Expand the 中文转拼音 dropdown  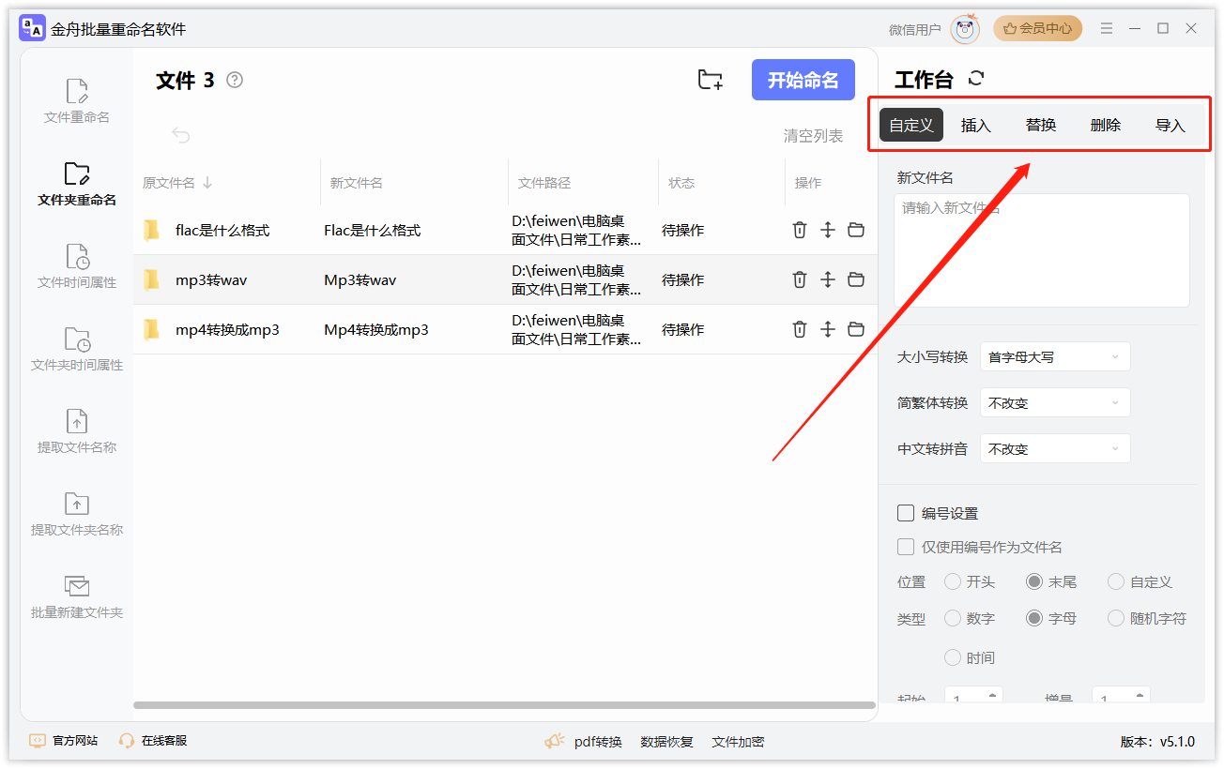pyautogui.click(x=1055, y=448)
